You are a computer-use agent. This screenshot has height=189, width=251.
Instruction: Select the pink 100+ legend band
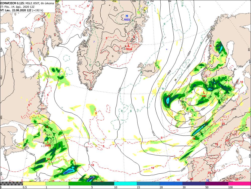(x=240, y=183)
